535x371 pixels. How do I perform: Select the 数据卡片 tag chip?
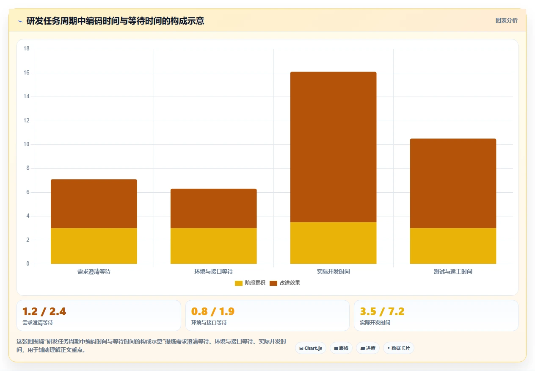click(x=399, y=348)
